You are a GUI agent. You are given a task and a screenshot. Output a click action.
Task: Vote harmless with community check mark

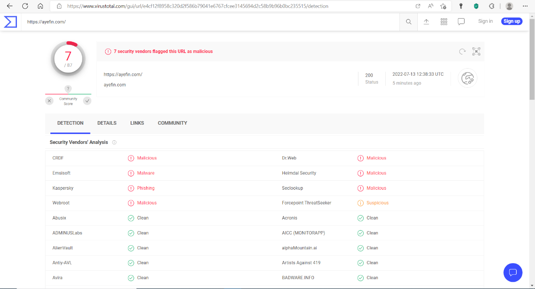87,101
